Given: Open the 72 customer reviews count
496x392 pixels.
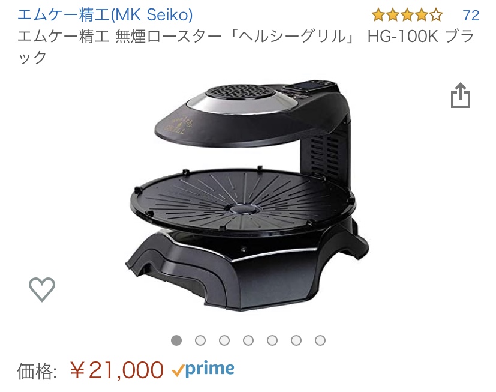Looking at the screenshot, I should (x=471, y=15).
